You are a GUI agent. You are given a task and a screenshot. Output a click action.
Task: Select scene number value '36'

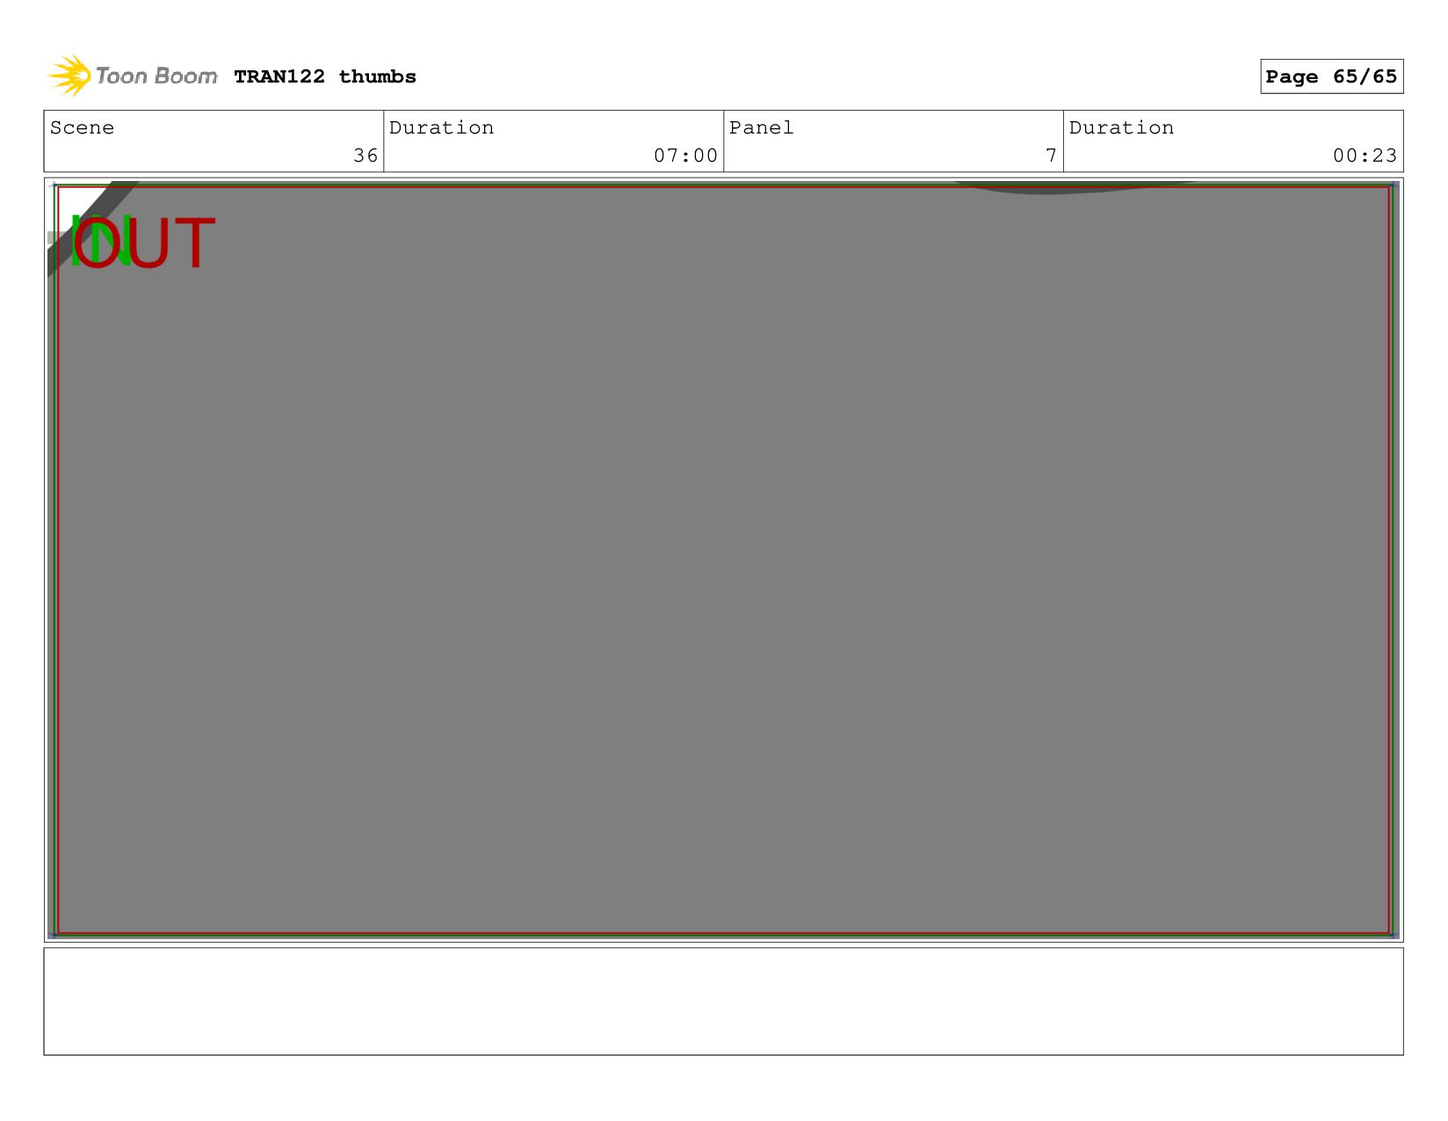tap(366, 155)
